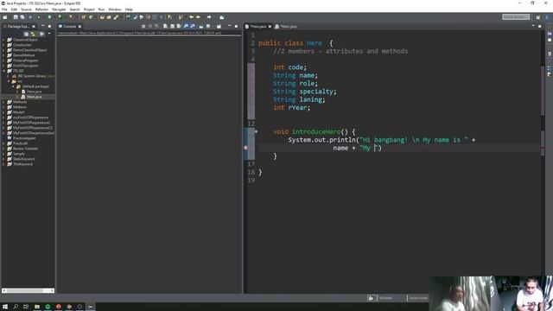This screenshot has height=311, width=553.
Task: Open the File menu
Action: pos(4,10)
